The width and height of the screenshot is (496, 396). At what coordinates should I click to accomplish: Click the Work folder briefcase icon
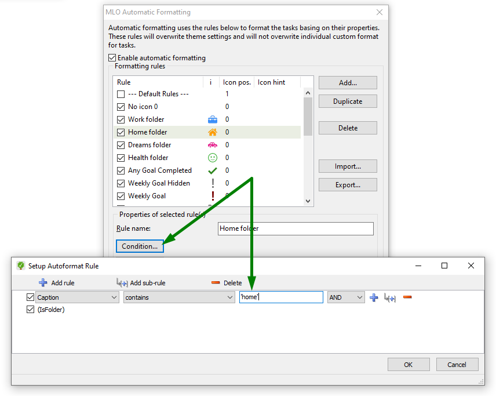213,119
